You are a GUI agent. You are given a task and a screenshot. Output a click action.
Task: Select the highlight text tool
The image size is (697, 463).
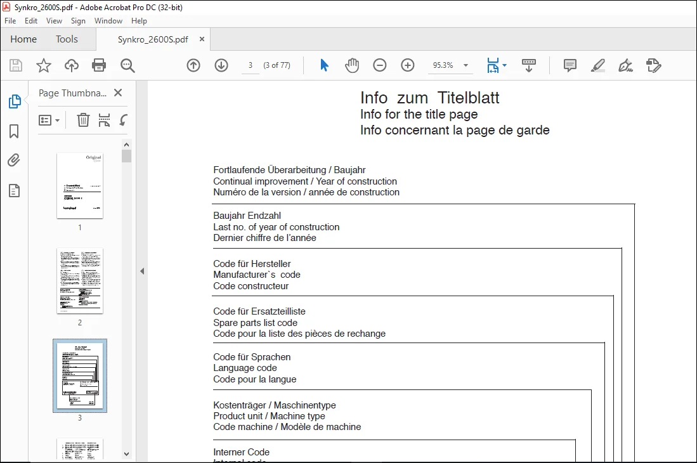(x=598, y=65)
